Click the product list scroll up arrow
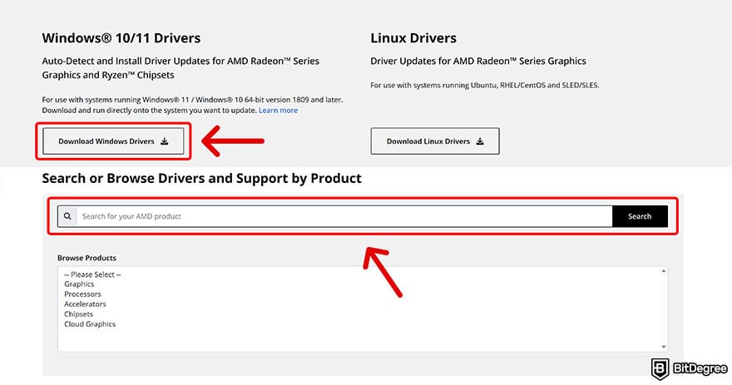The height and width of the screenshot is (385, 732). (664, 271)
